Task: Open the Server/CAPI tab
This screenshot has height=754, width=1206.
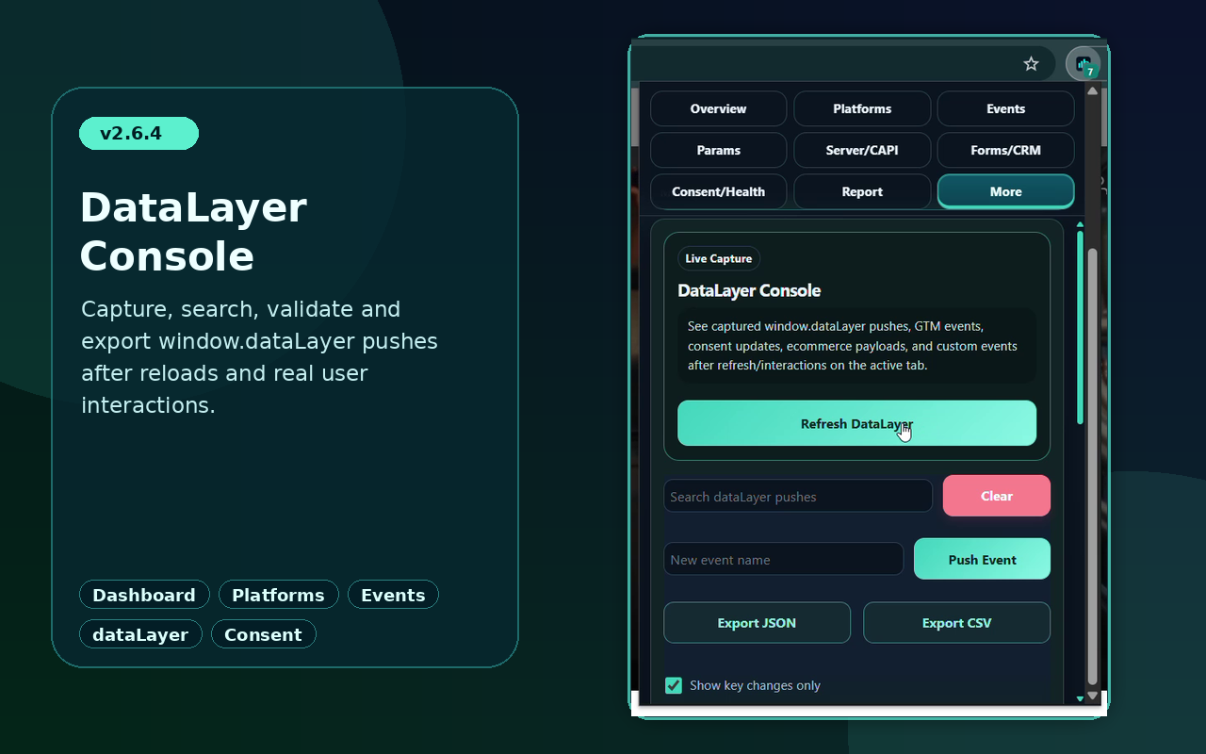Action: [x=862, y=150]
